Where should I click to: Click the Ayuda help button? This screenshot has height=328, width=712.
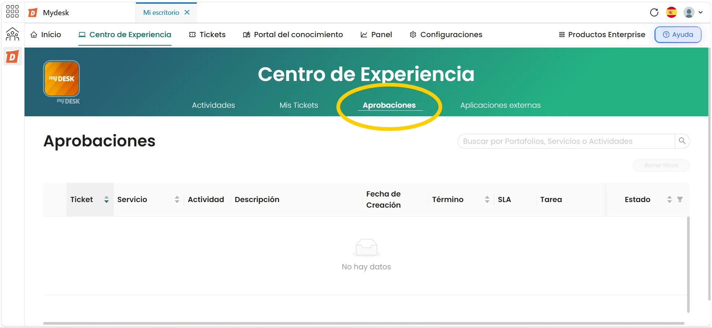[678, 35]
